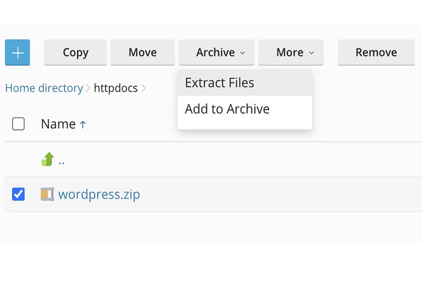Click the ascending sort arrow beside Name

tap(83, 125)
